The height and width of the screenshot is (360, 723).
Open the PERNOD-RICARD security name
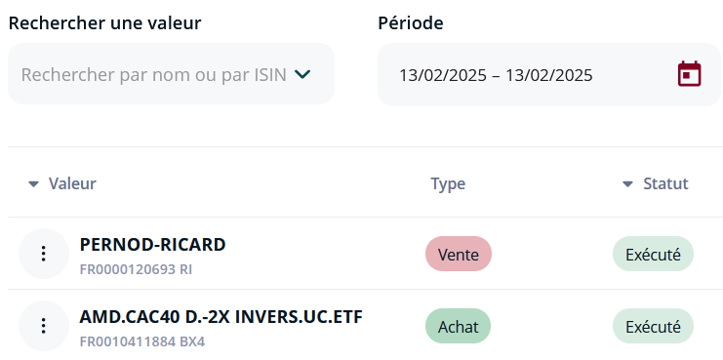click(152, 245)
